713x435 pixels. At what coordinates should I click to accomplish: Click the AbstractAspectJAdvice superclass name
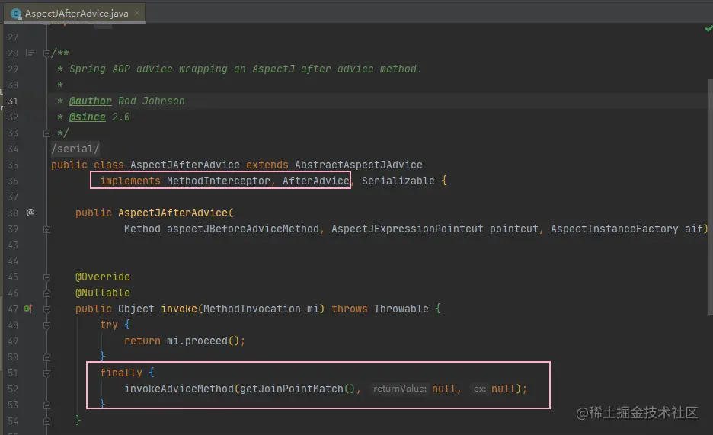(x=358, y=165)
